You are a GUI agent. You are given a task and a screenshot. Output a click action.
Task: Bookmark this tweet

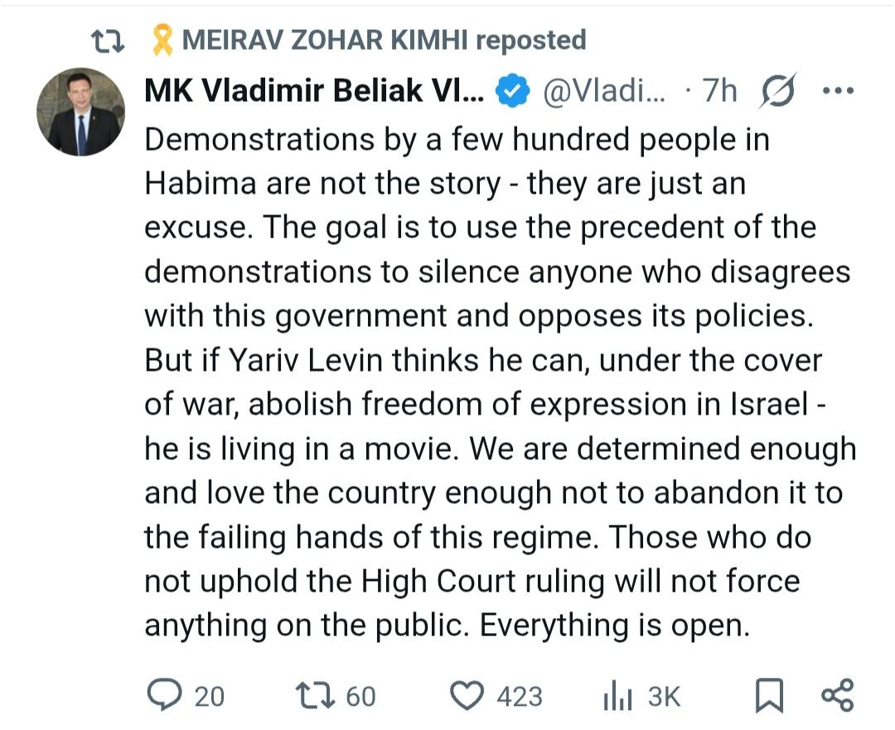(x=770, y=696)
